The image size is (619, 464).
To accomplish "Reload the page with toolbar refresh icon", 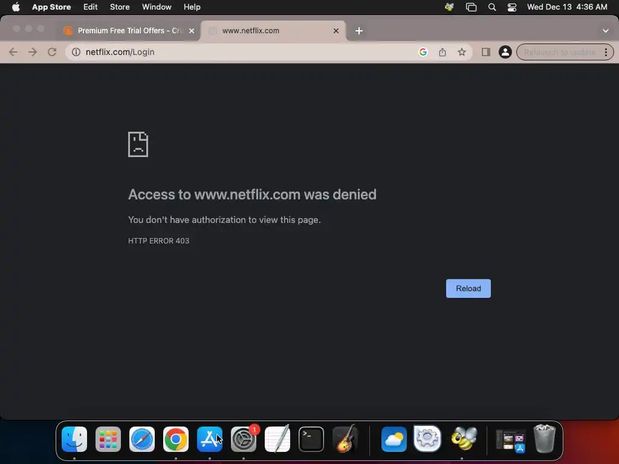I will pyautogui.click(x=52, y=52).
